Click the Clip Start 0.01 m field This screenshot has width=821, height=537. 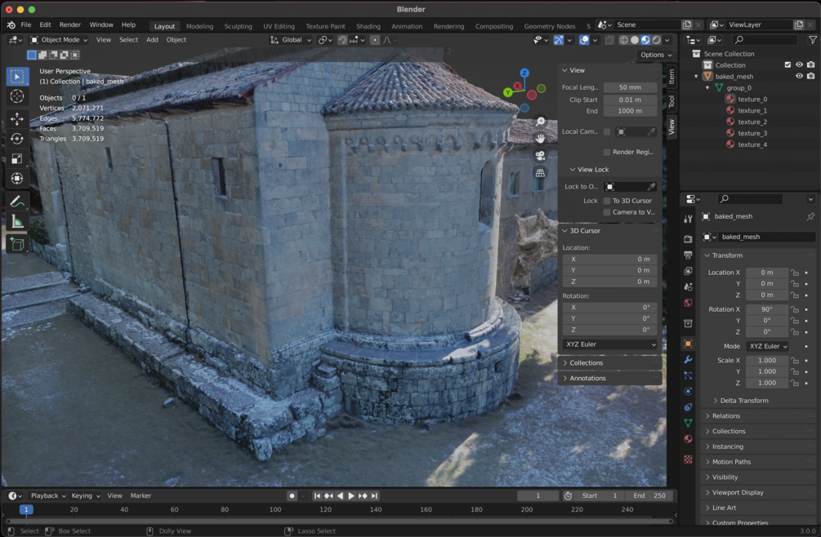click(630, 100)
